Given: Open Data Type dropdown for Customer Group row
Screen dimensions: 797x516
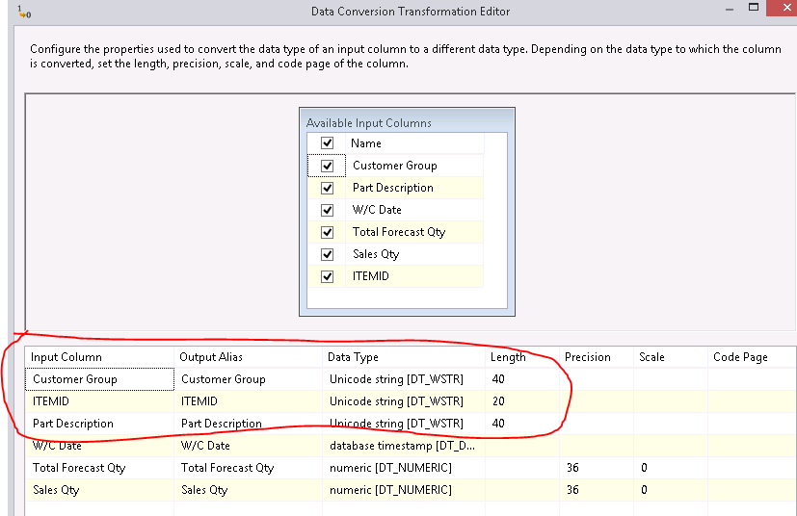Looking at the screenshot, I should [404, 379].
